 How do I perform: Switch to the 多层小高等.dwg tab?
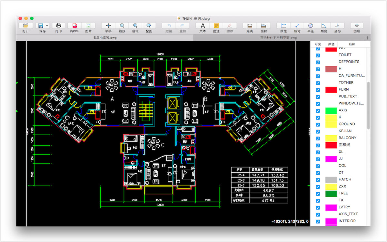(x=105, y=38)
